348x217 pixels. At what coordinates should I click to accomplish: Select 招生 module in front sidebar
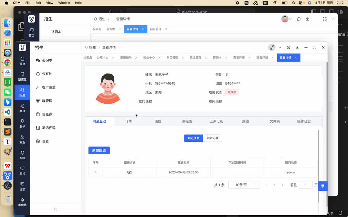tap(22, 92)
